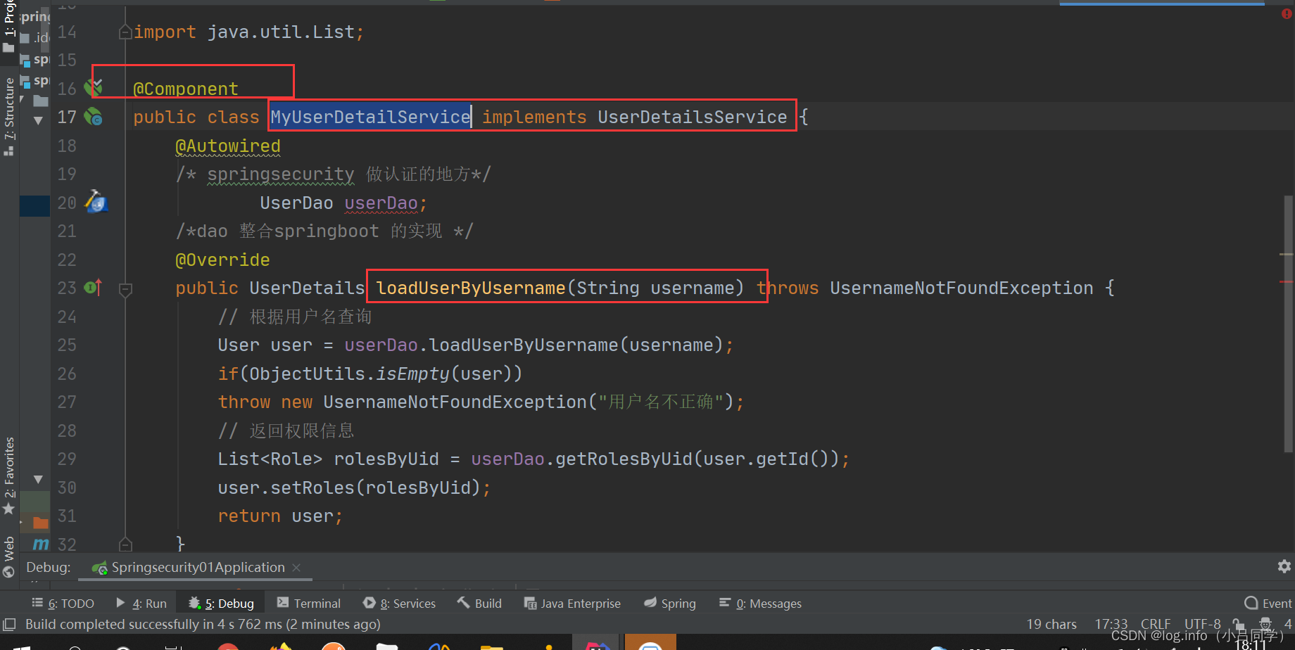
Task: Click the 17:33 caret position indicator
Action: click(x=1111, y=624)
